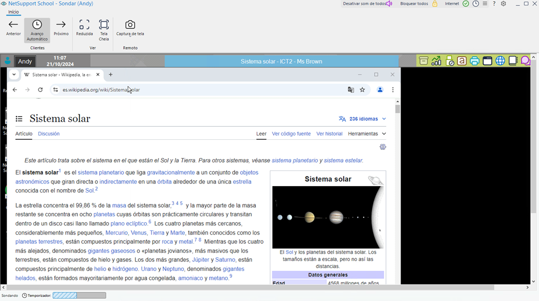
Task: Close the Sistema solar browser tab
Action: coord(98,74)
